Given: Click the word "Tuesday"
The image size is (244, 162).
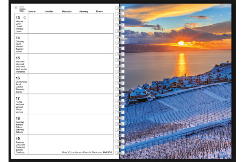Looking at the screenshot, I should click(20, 49).
